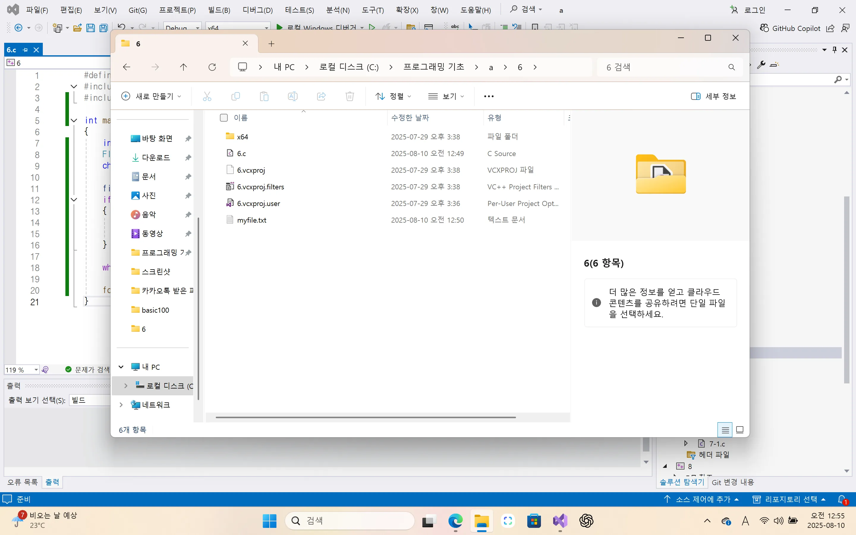Viewport: 856px width, 535px height.
Task: Click 리포지토리 선택 in status bar
Action: [x=789, y=499]
